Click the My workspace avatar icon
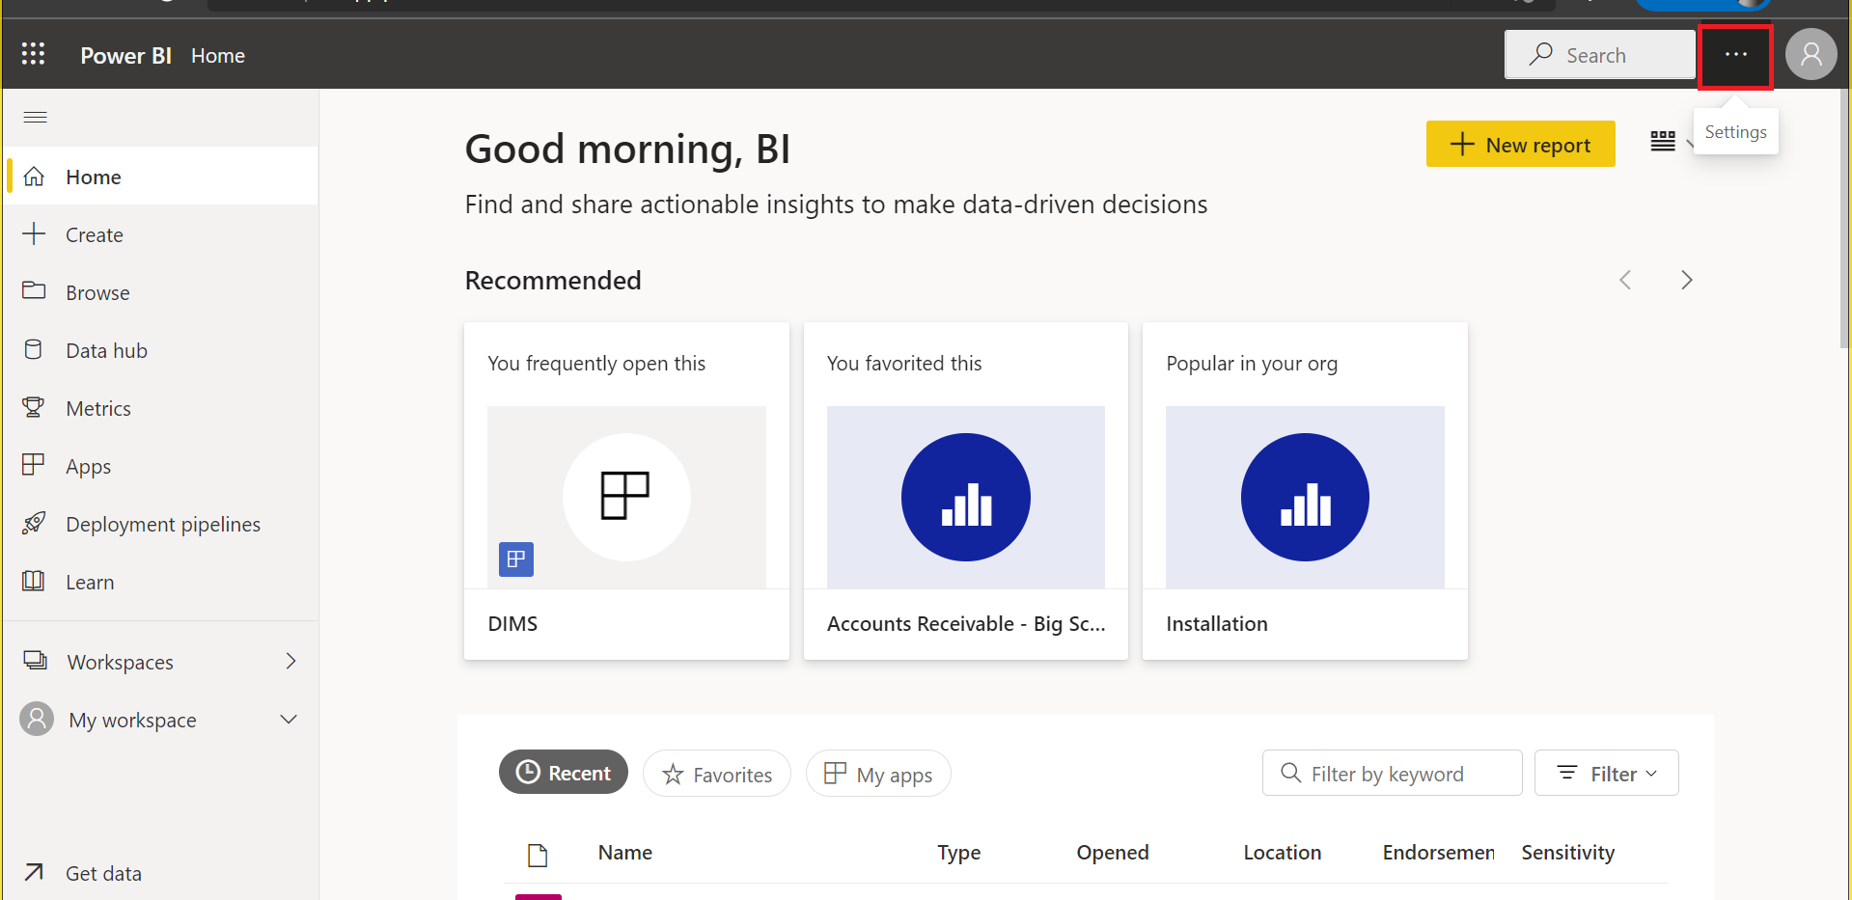This screenshot has width=1852, height=900. (37, 719)
